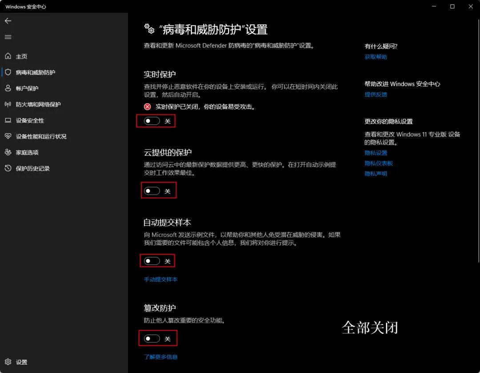Click the person icon for 帐户保护

click(8, 88)
